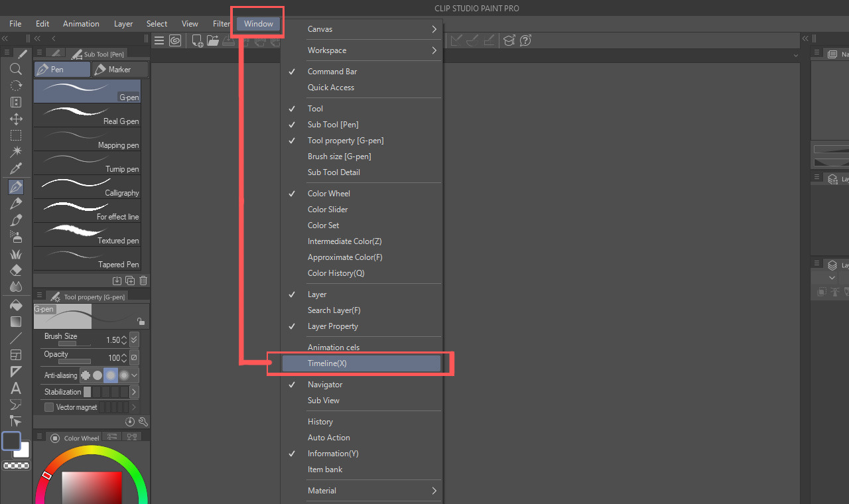Open sub tool detail wrench icon
Viewport: 849px width, 504px height.
click(143, 422)
